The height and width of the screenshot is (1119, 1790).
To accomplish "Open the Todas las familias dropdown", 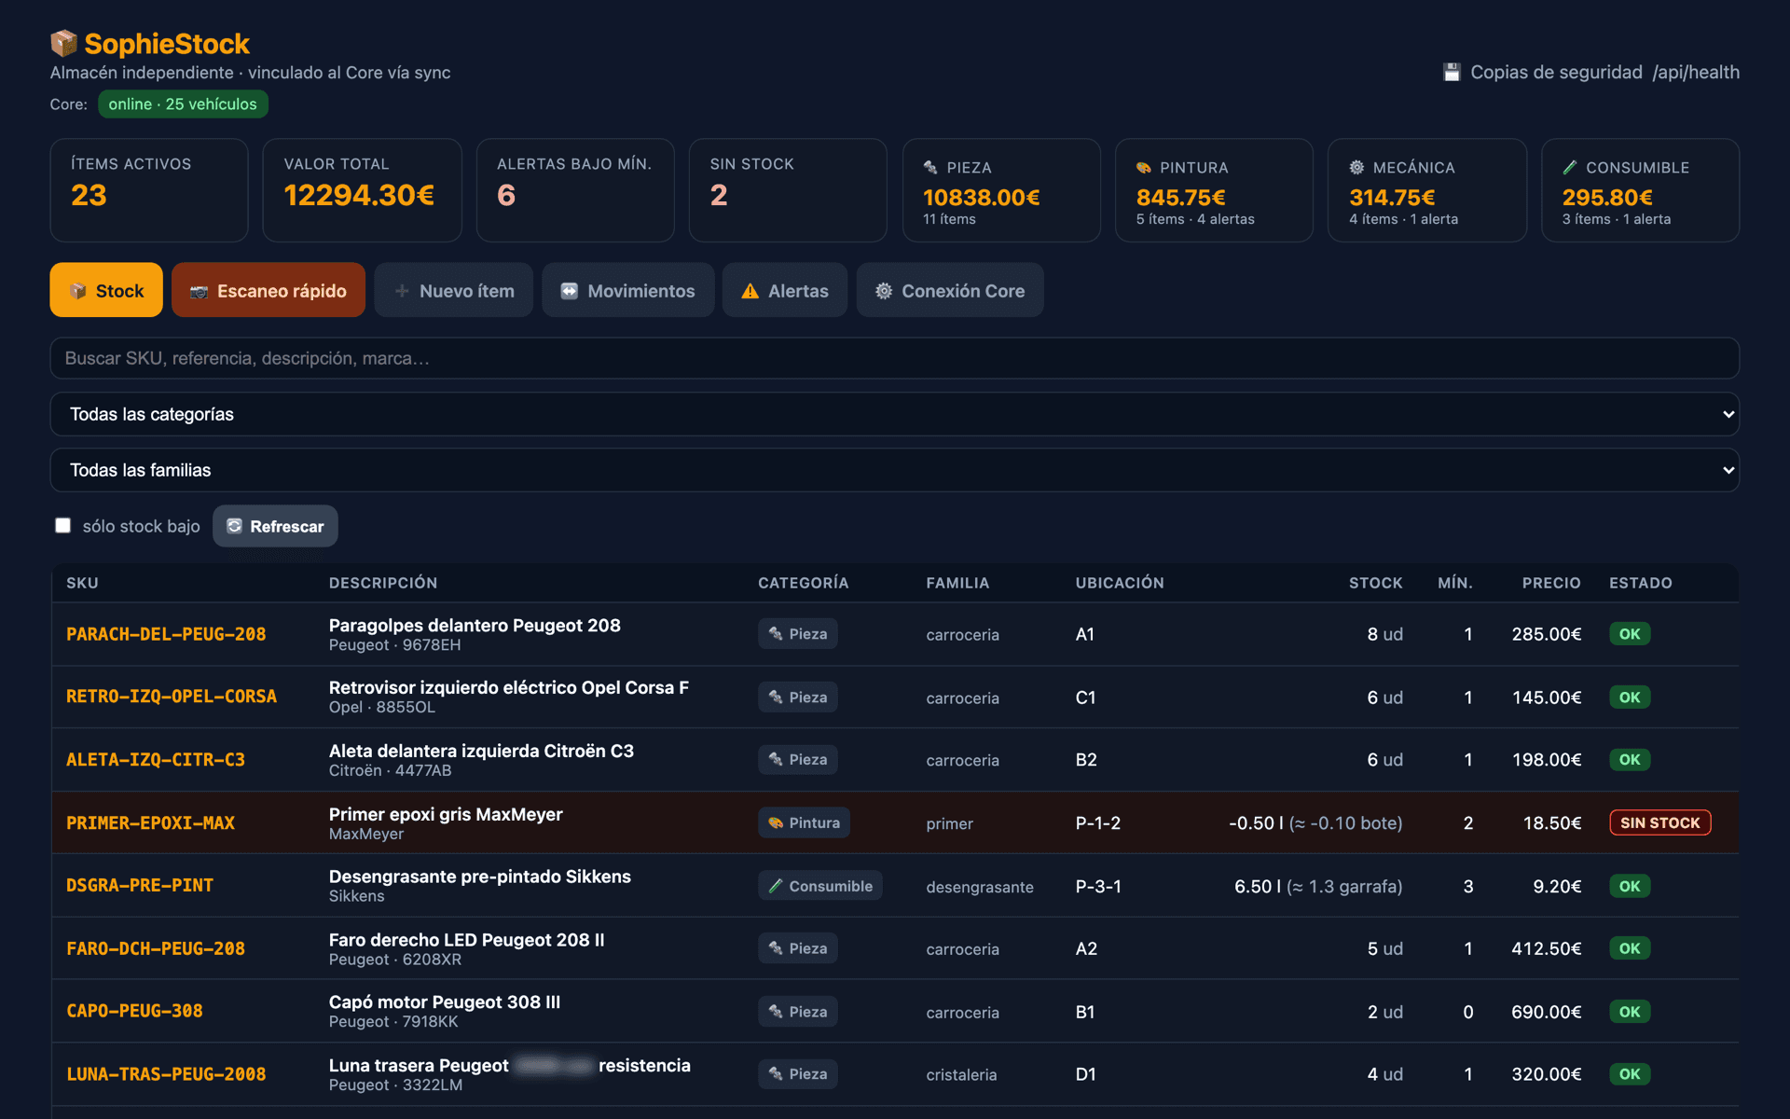I will pyautogui.click(x=895, y=470).
